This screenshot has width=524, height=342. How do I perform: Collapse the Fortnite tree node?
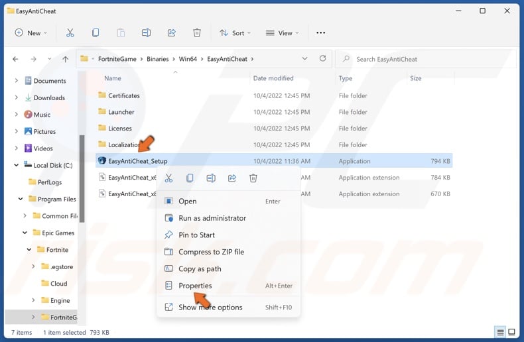click(29, 249)
